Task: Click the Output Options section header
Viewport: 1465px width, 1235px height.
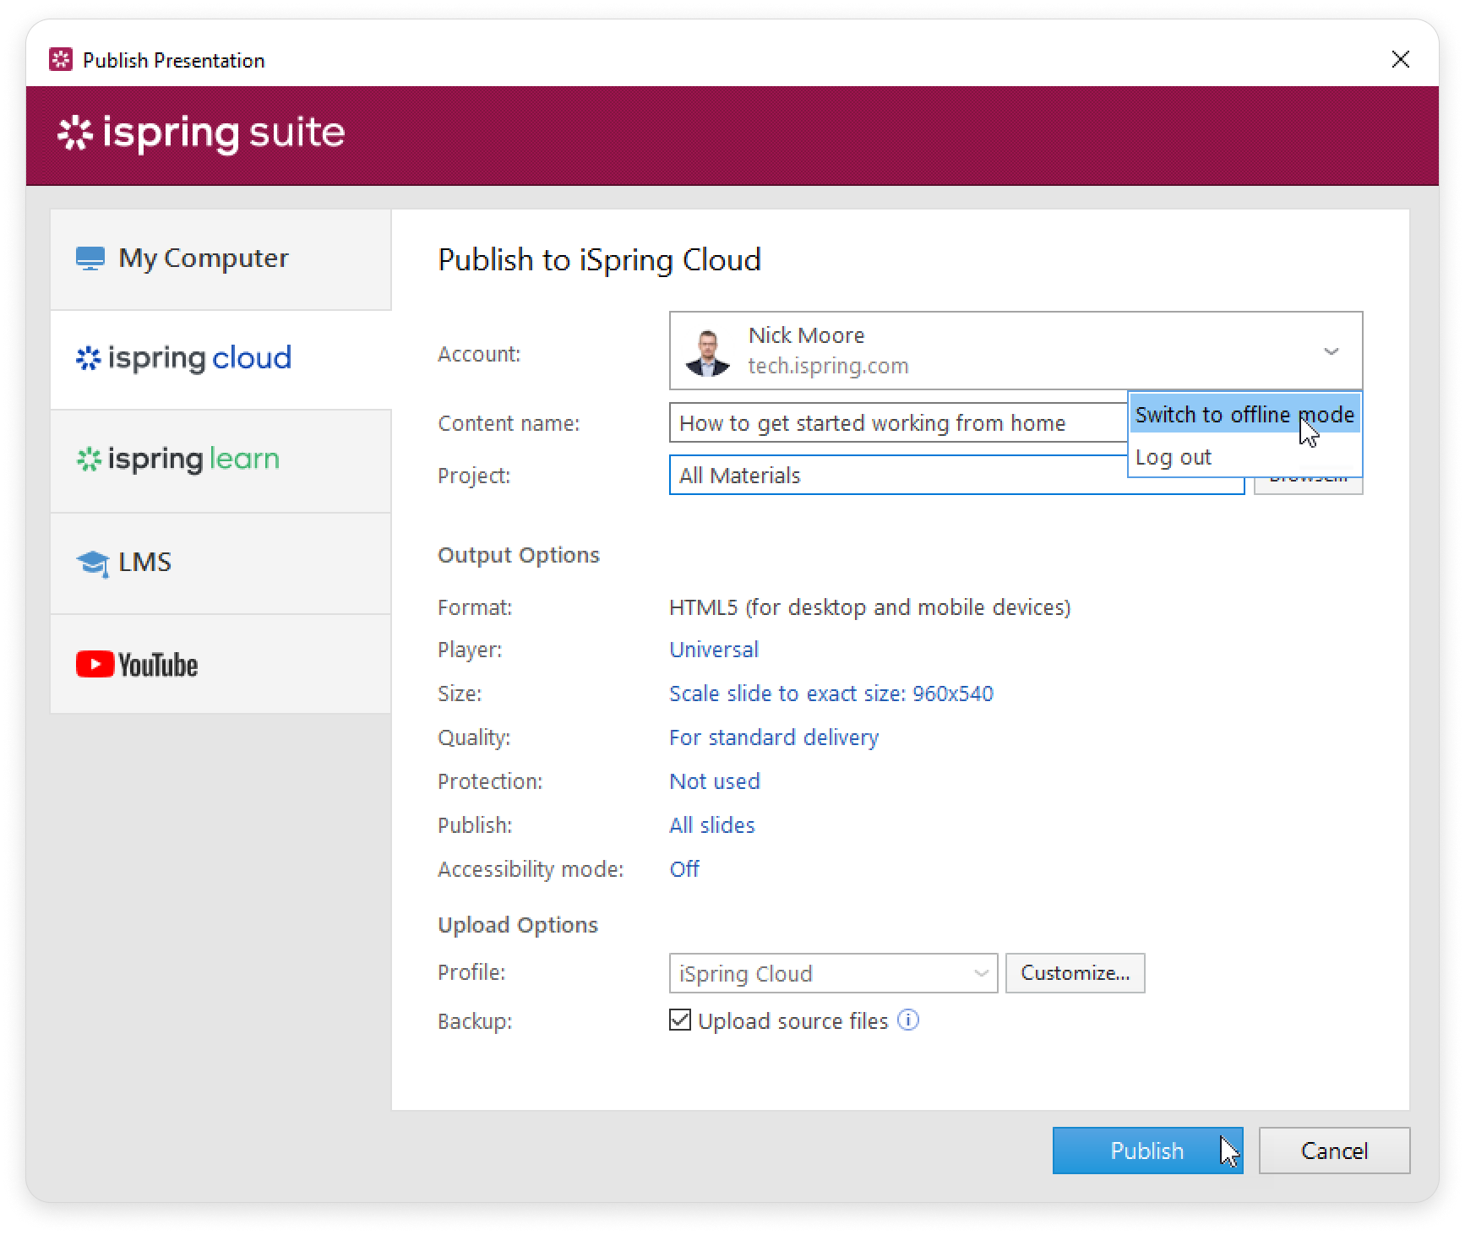Action: pos(519,555)
